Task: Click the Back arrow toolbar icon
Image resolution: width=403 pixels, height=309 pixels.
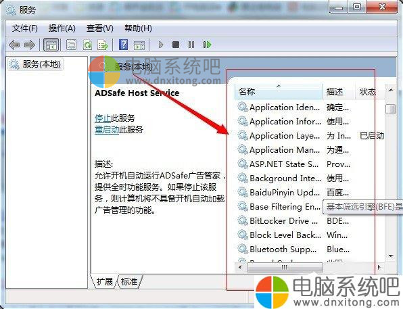Action: coord(14,45)
